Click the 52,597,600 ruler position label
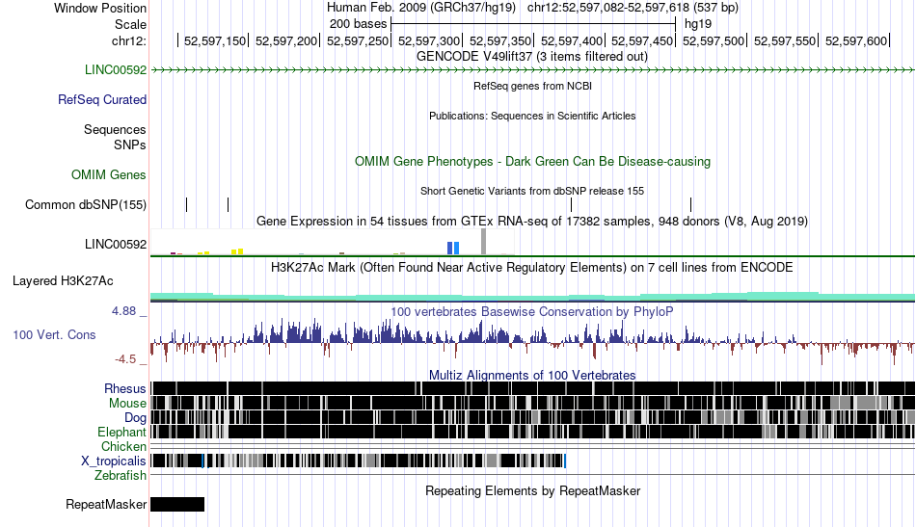The image size is (916, 527). coord(856,41)
